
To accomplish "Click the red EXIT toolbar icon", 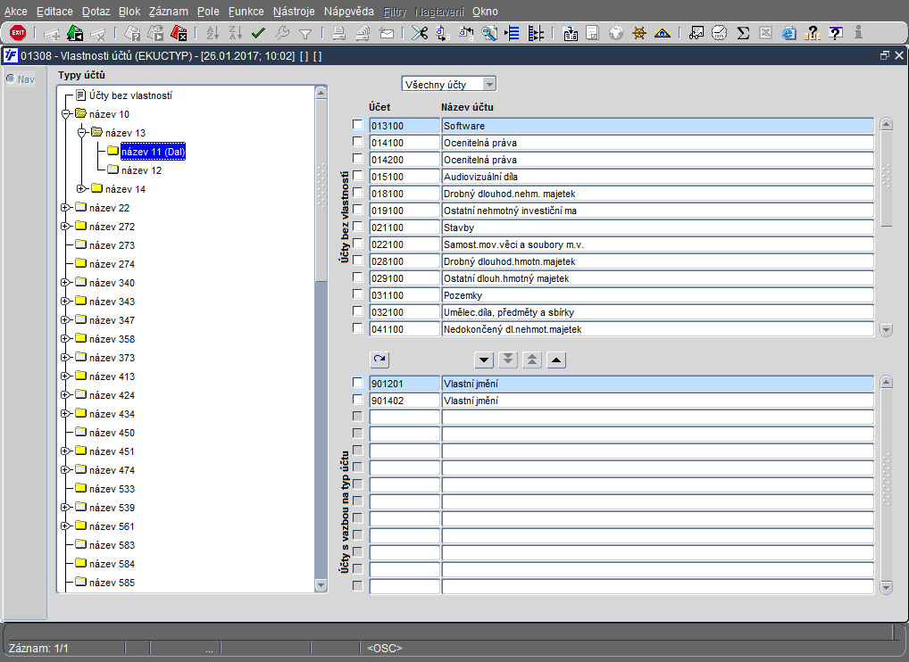I will point(17,33).
